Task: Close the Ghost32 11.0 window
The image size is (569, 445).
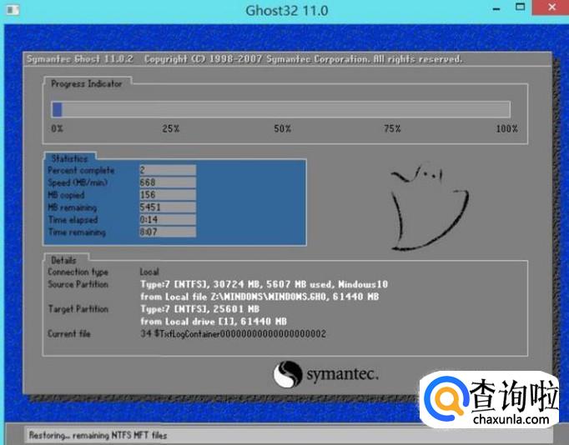Action: coord(551,7)
